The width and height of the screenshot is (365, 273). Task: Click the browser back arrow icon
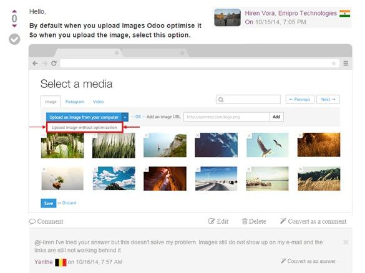[35, 63]
